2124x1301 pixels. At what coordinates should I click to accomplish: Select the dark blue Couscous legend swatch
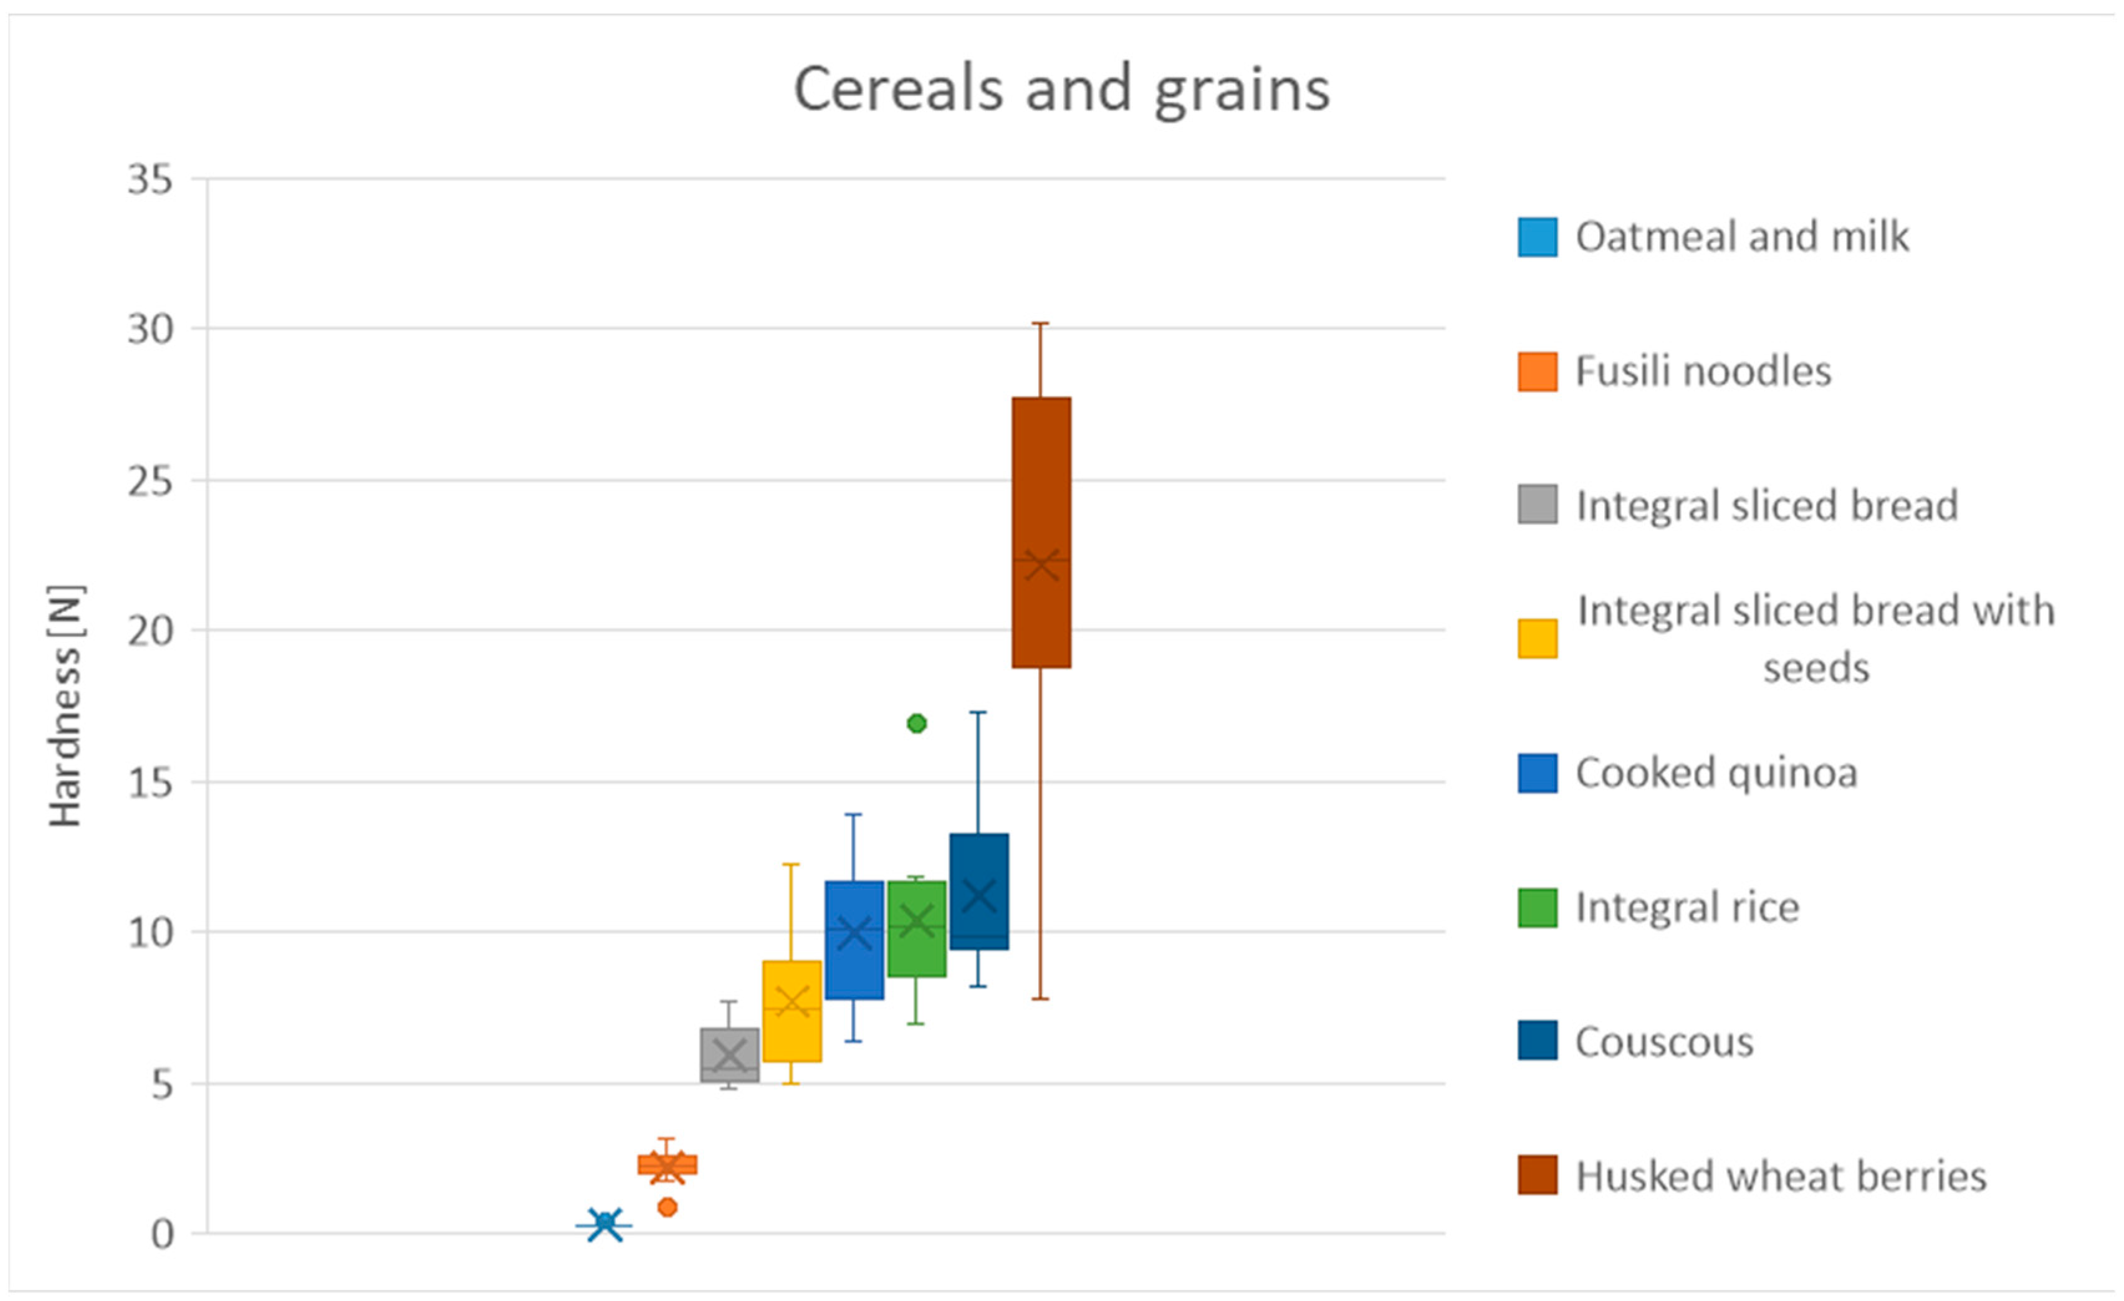click(x=1537, y=1040)
